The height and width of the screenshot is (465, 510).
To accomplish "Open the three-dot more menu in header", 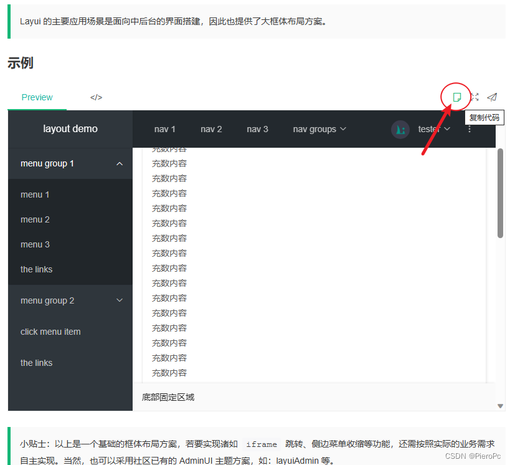I will point(470,129).
